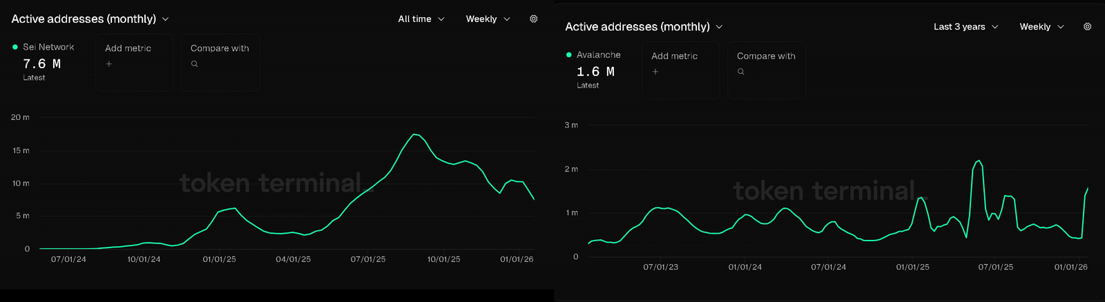
Task: Click 07/01/25 axis label on Avalanche chart
Action: [995, 267]
